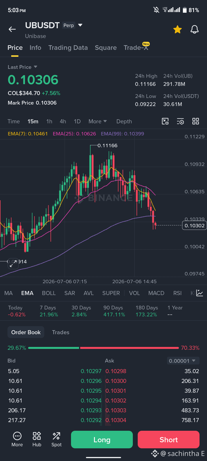Toggle the favorite star for UBUSDT

(177, 29)
